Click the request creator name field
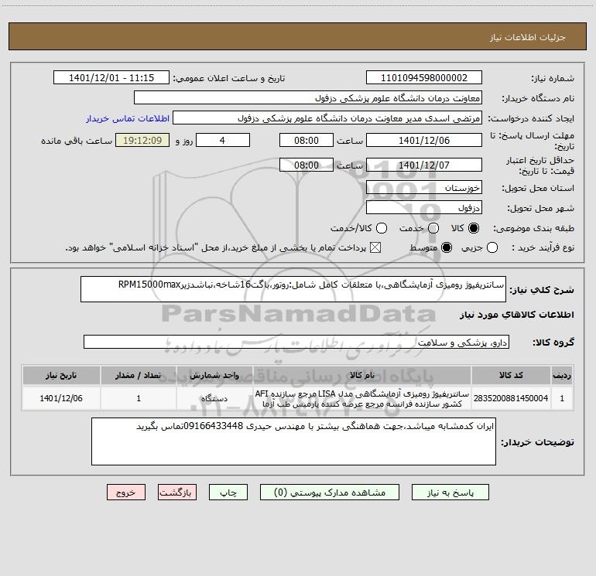Image resolution: width=596 pixels, height=576 pixels. [x=327, y=118]
